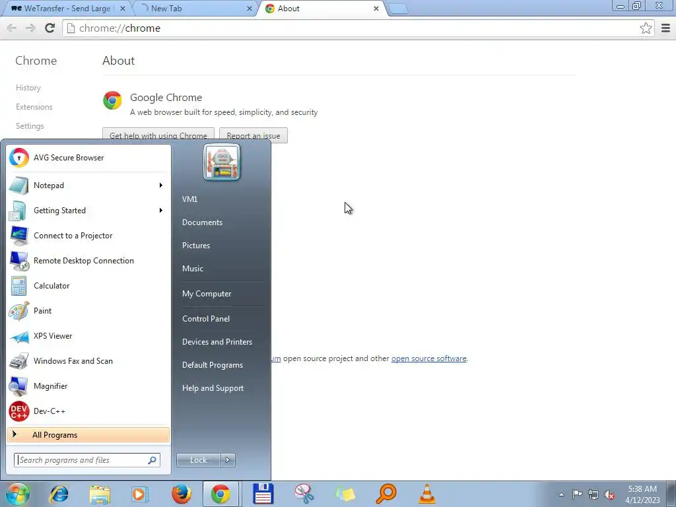This screenshot has height=507, width=676.
Task: Click muted volume tray icon
Action: 609,494
